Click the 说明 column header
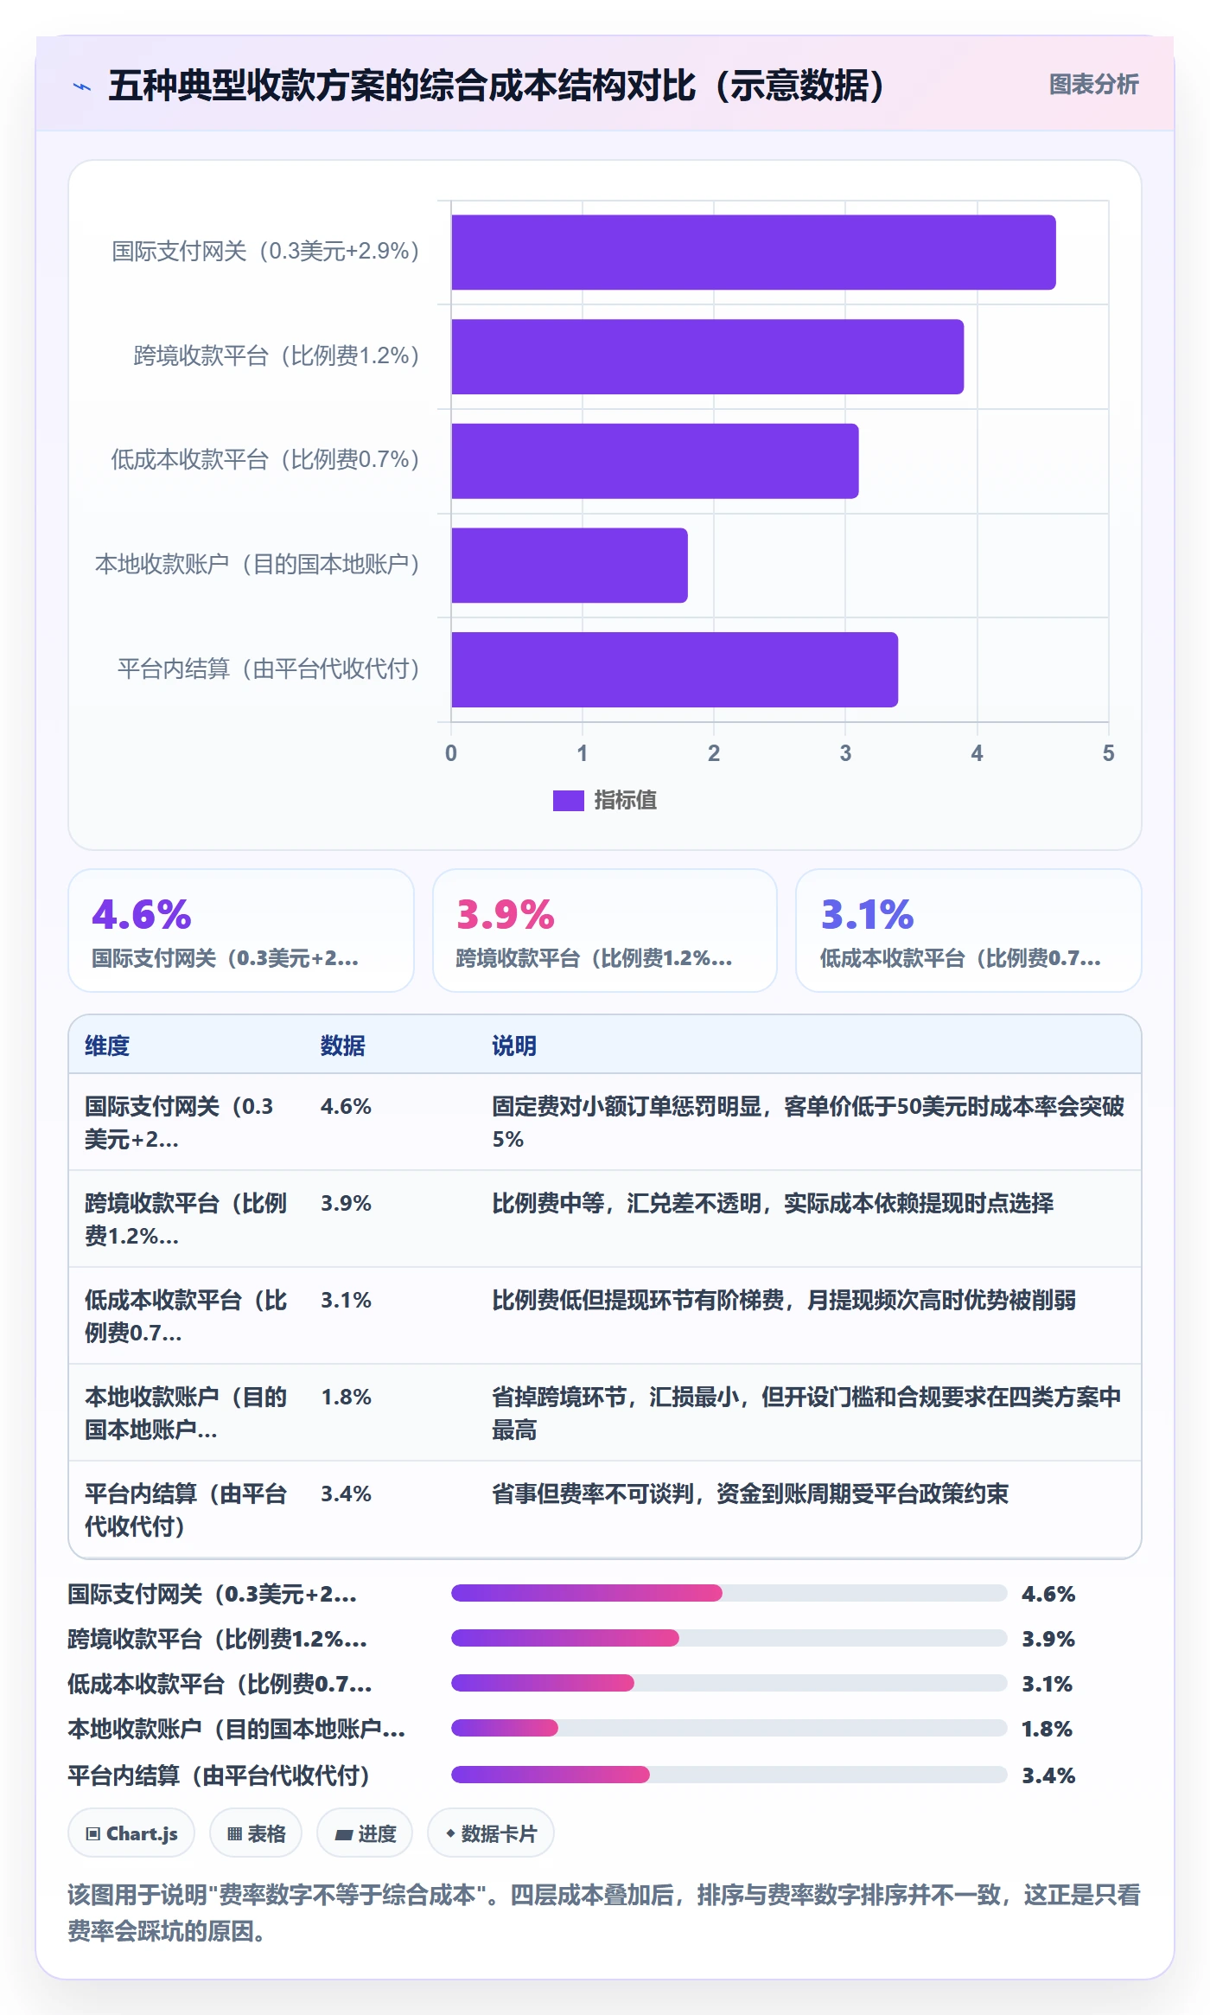The height and width of the screenshot is (2015, 1210). tap(514, 1046)
